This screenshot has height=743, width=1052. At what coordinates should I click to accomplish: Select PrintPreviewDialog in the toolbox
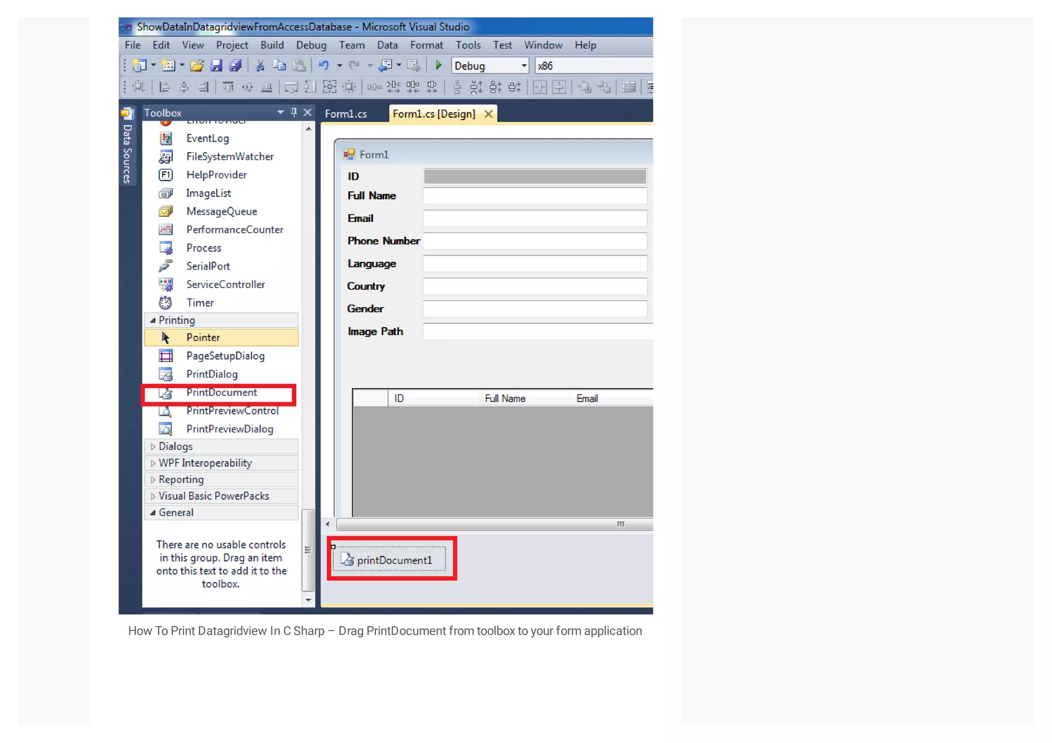[x=230, y=429]
